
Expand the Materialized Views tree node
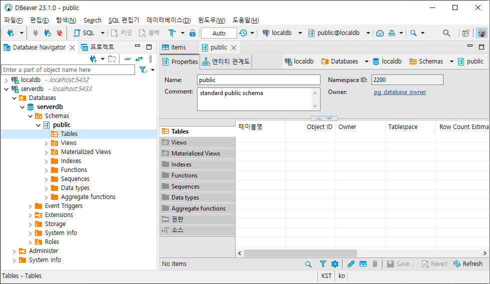pyautogui.click(x=46, y=152)
